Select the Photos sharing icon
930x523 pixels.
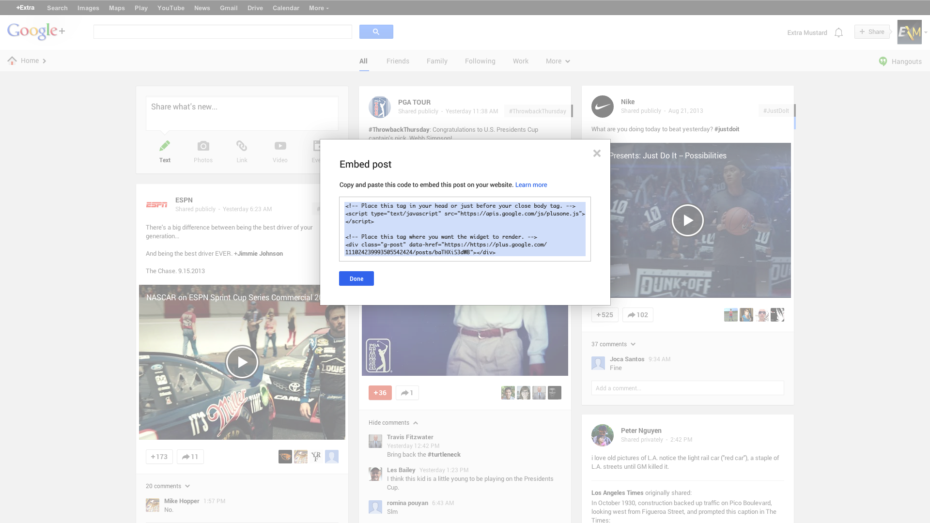tap(203, 150)
